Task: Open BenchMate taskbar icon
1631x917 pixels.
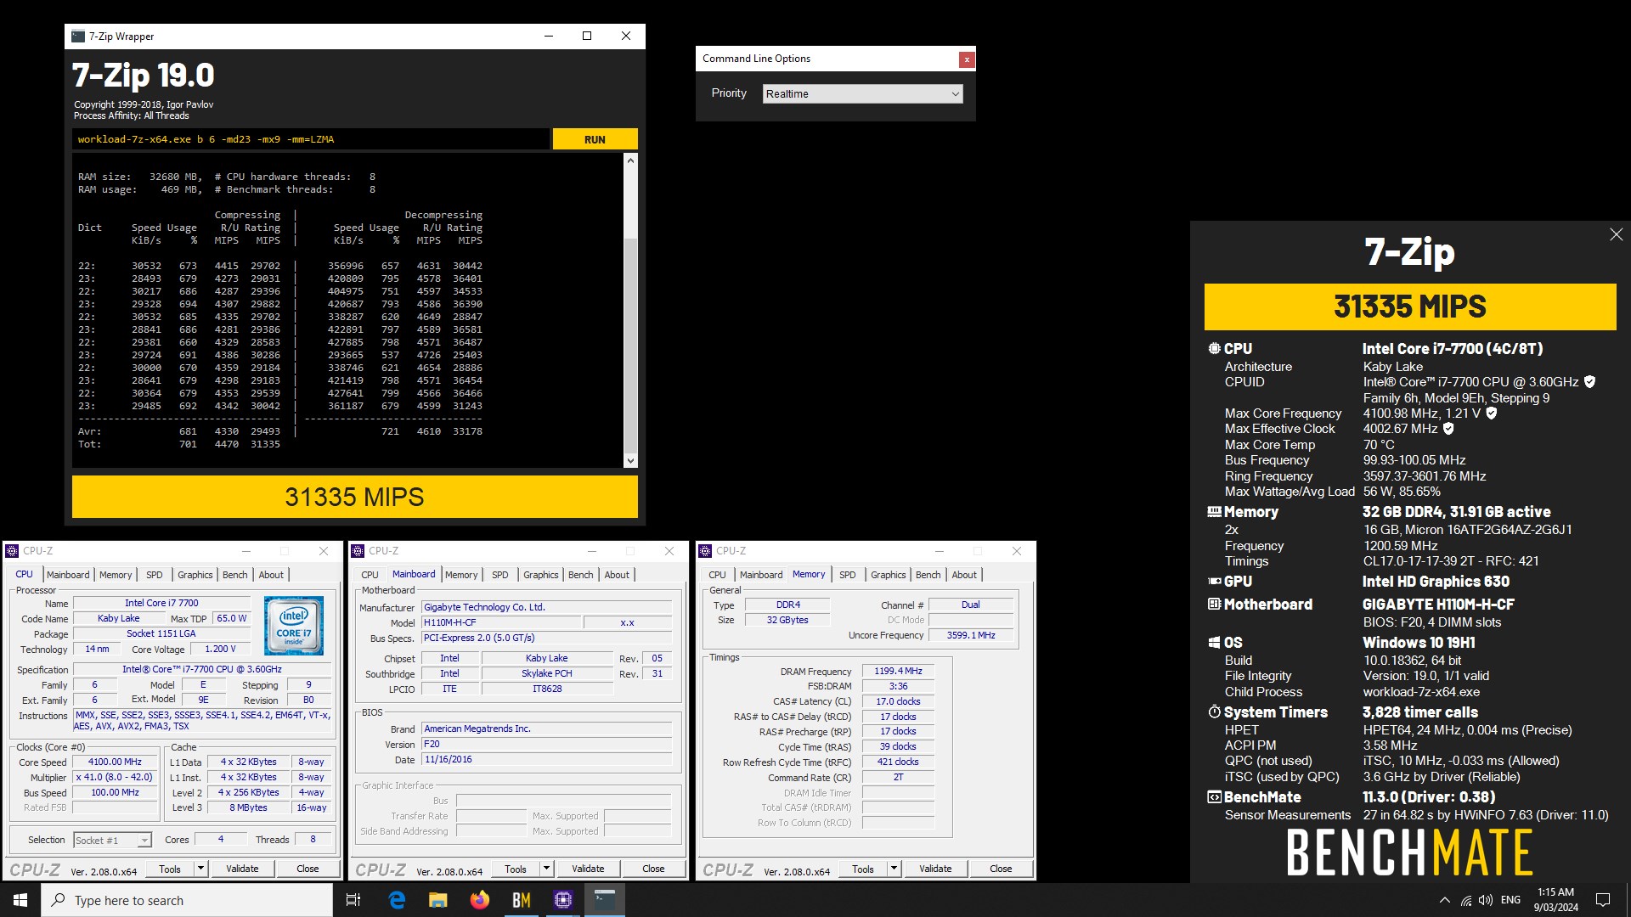Action: (x=521, y=900)
